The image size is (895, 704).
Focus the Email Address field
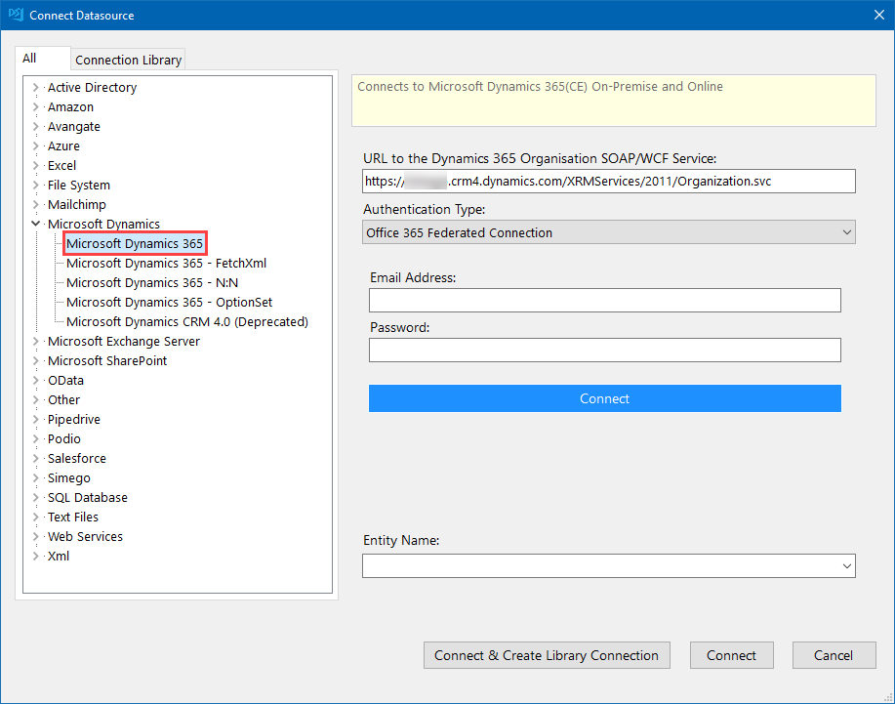604,301
